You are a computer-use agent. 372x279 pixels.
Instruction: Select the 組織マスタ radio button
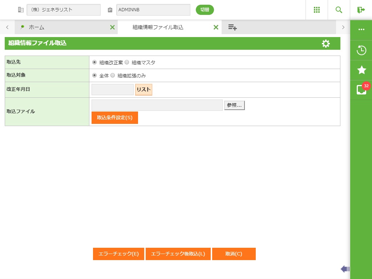[x=127, y=62]
